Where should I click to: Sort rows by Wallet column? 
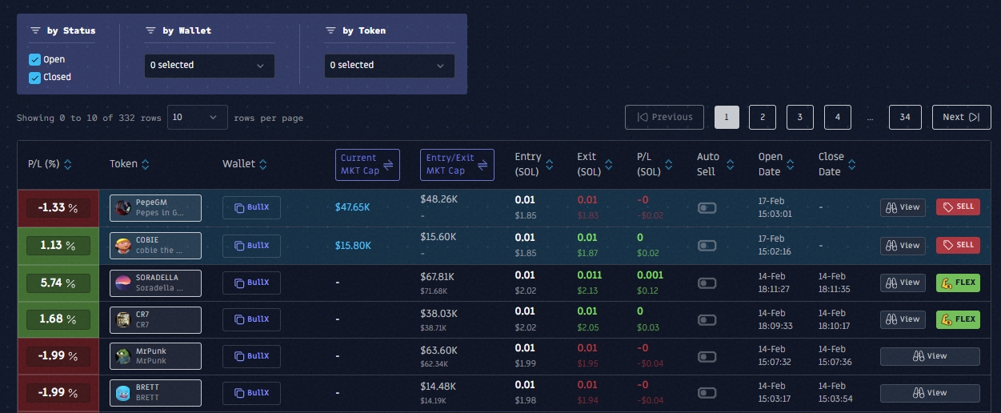point(262,164)
